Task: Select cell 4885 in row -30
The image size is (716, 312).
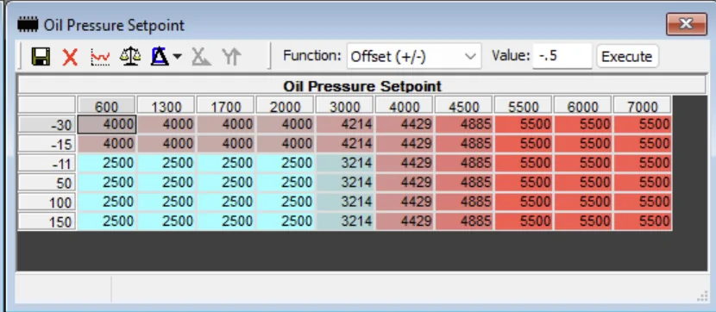Action: (x=463, y=124)
